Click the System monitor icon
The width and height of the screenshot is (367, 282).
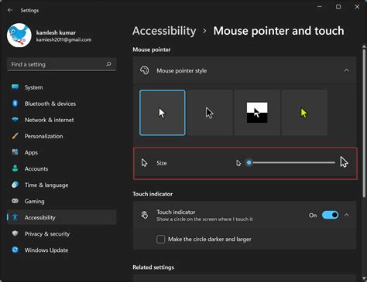click(15, 87)
